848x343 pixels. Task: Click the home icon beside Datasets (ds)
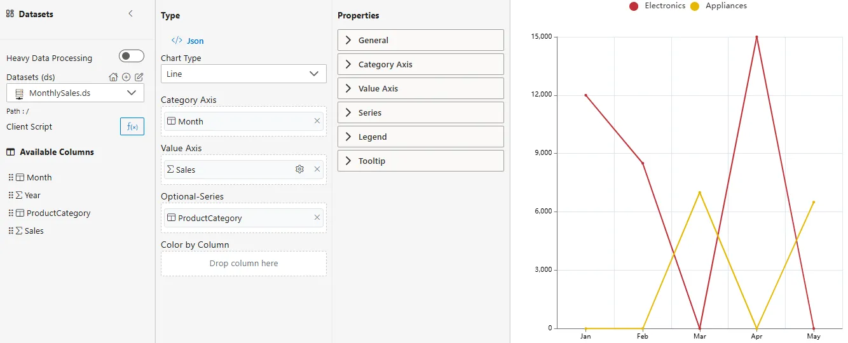click(x=113, y=77)
